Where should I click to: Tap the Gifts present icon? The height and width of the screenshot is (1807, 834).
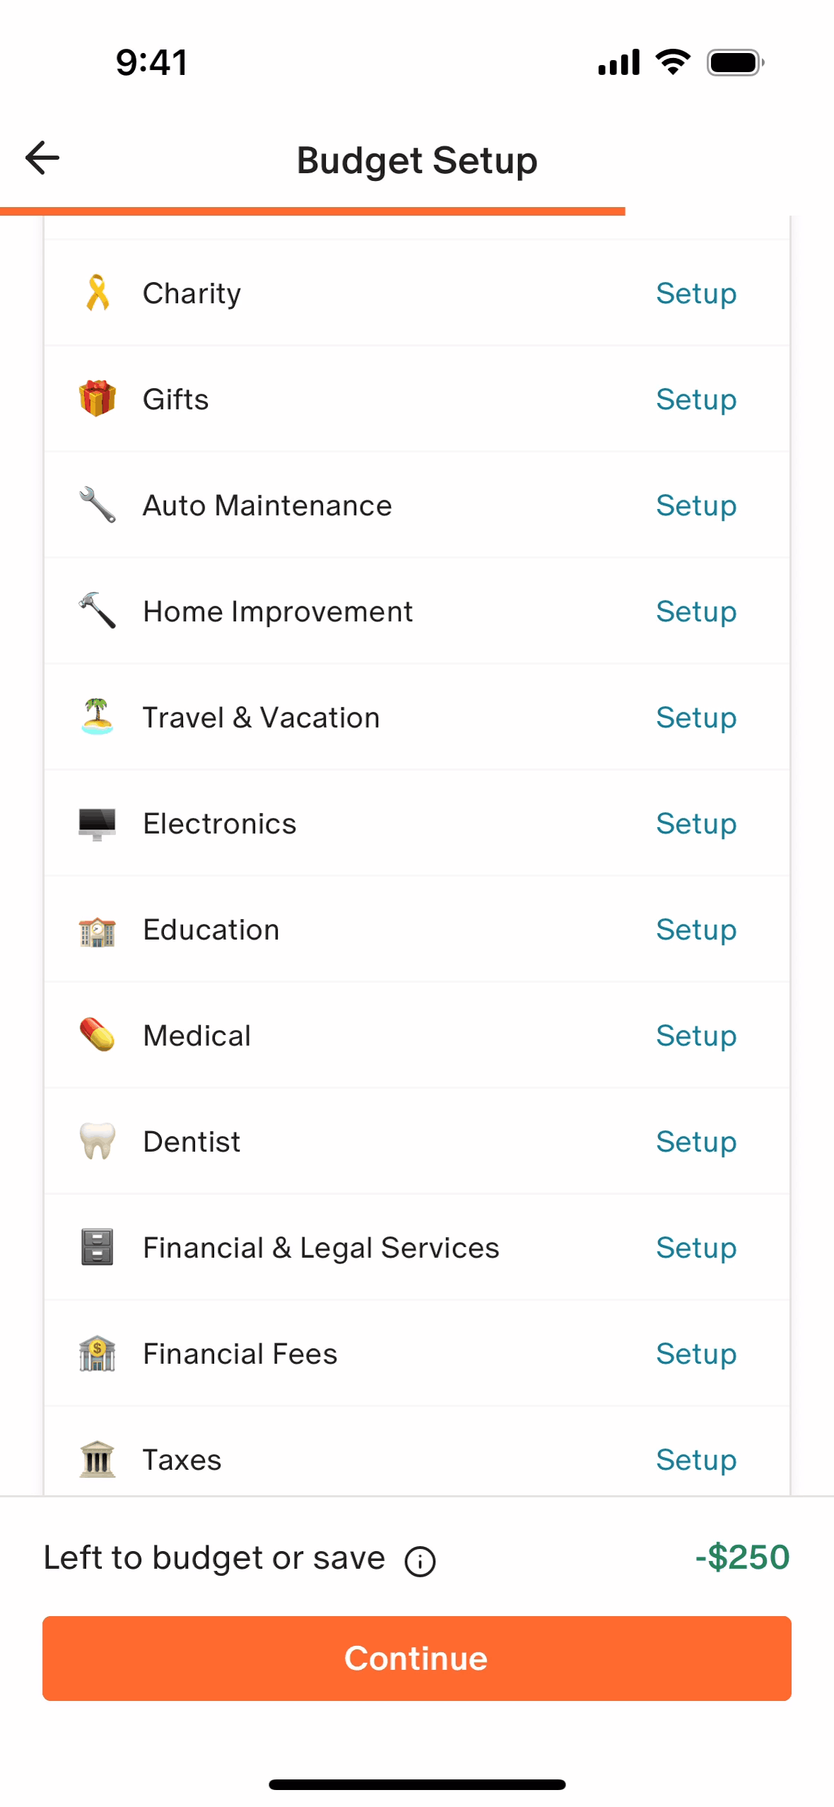pyautogui.click(x=98, y=399)
